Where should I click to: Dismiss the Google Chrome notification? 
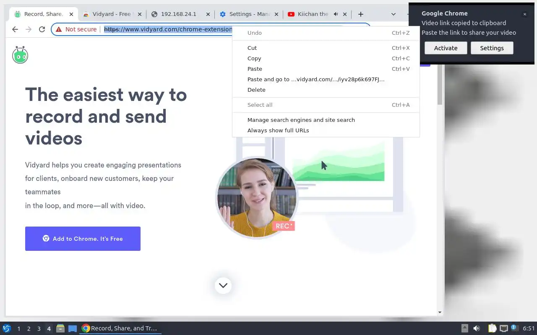click(x=524, y=14)
